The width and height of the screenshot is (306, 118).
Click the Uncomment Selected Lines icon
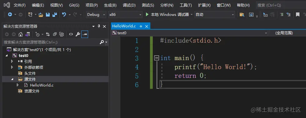pyautogui.click(x=288, y=14)
